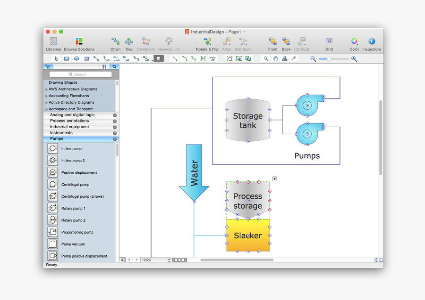Image resolution: width=425 pixels, height=300 pixels.
Task: Bring shape to Front
Action: [x=272, y=42]
